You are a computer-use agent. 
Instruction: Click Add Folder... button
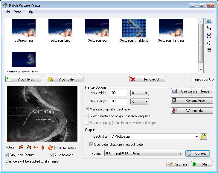click(65, 79)
